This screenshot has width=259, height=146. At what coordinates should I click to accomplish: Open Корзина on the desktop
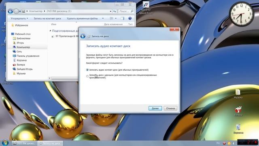tap(238, 129)
